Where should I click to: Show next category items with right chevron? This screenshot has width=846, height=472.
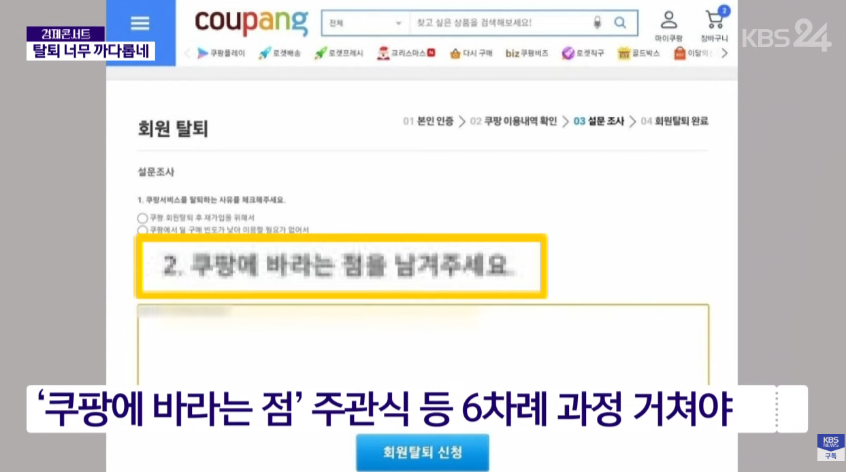click(724, 53)
